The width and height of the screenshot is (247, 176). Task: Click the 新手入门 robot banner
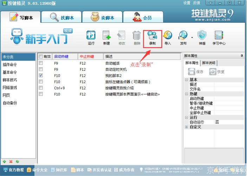[x=41, y=37]
